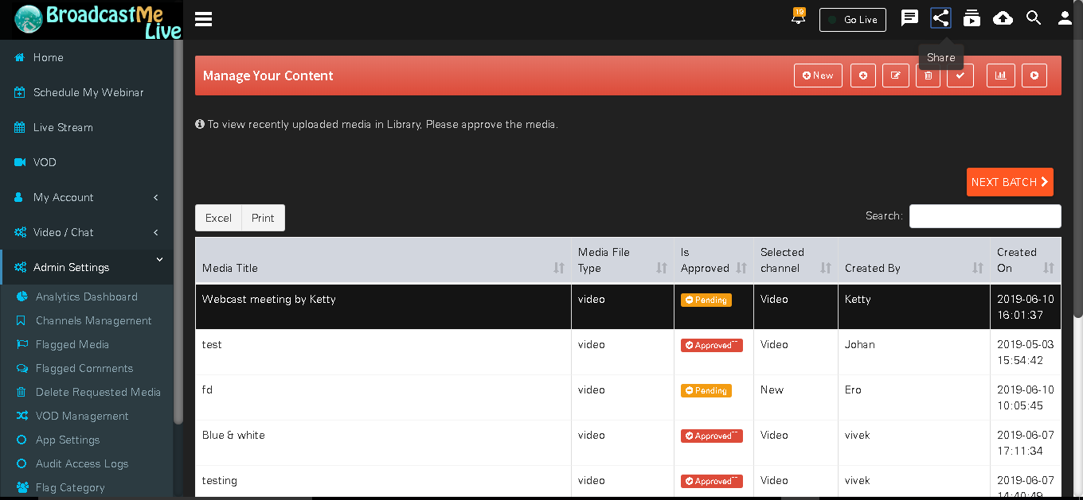Image resolution: width=1083 pixels, height=500 pixels.
Task: Click the NEXT BATCH button
Action: (1010, 182)
